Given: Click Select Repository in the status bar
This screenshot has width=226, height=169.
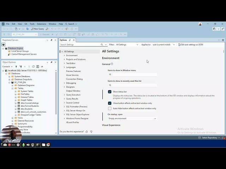Looking at the screenshot, I should [x=209, y=138].
